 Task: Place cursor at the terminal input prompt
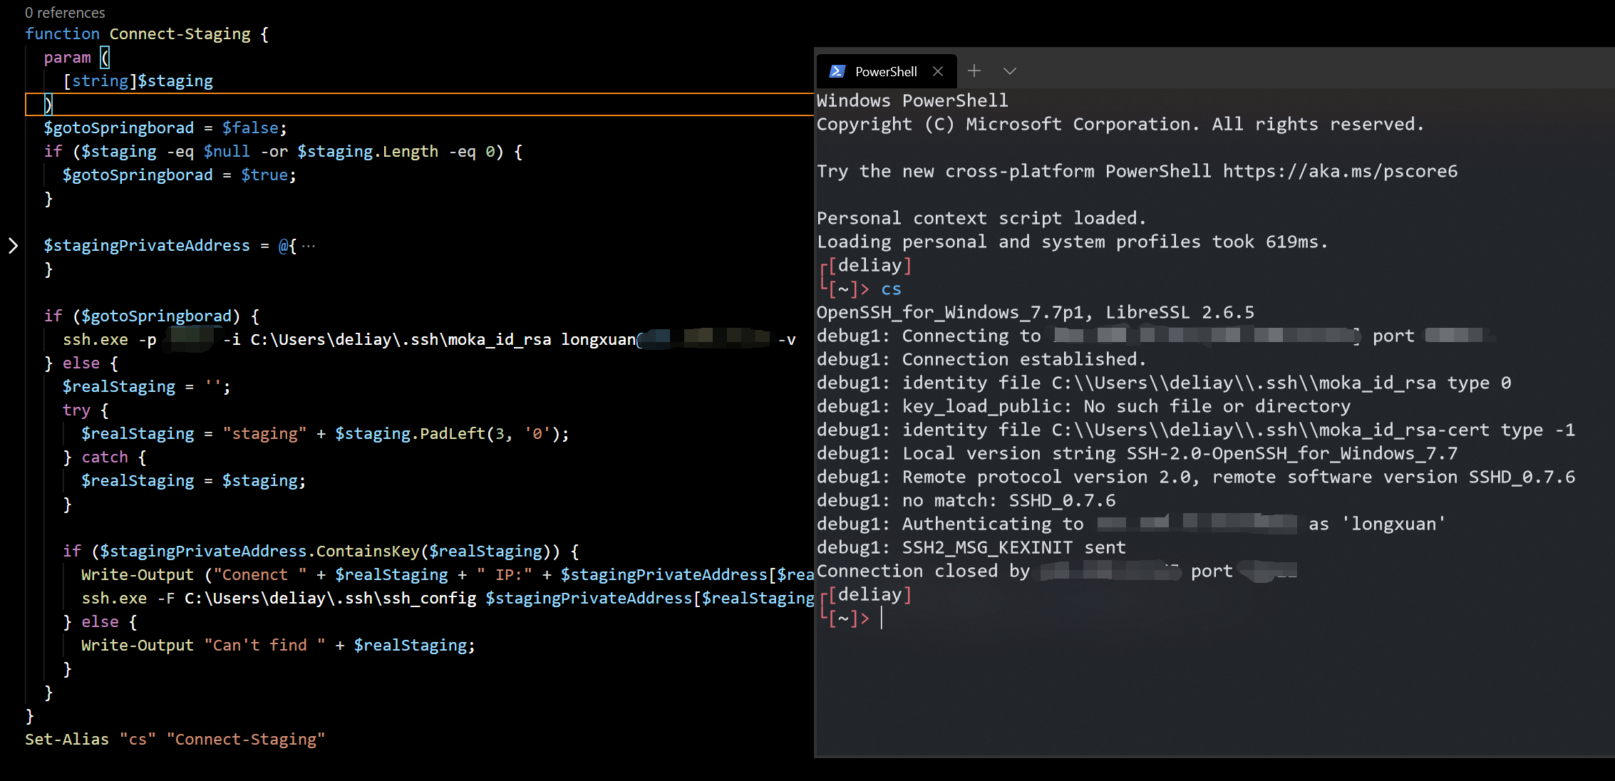pyautogui.click(x=883, y=618)
